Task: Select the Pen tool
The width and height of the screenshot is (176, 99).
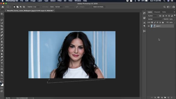Action: [x=2, y=60]
